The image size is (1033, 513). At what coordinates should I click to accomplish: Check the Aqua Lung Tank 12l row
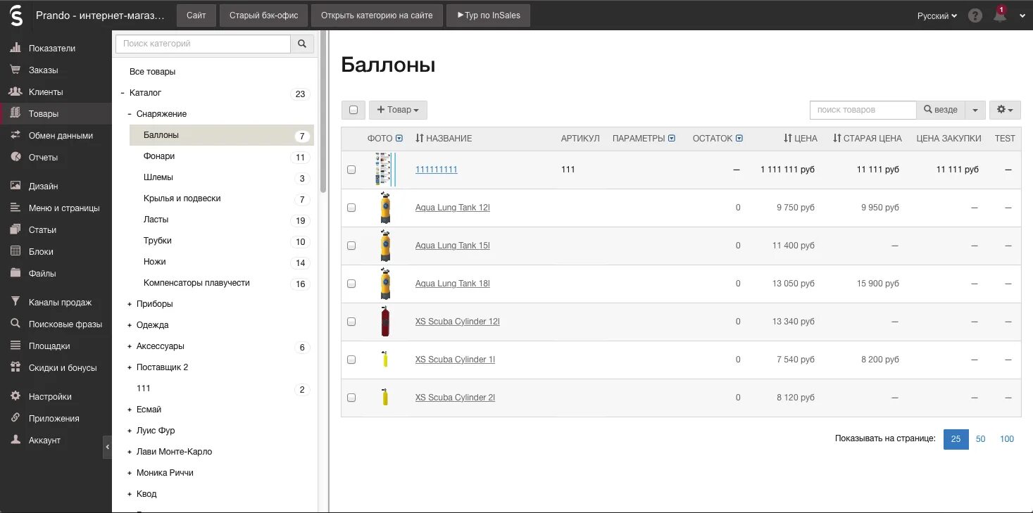pyautogui.click(x=351, y=208)
